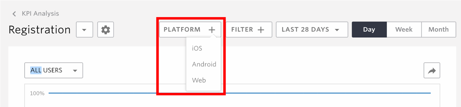Click the FILTER button label
Viewport: 461px width, 107px height.
pyautogui.click(x=242, y=30)
